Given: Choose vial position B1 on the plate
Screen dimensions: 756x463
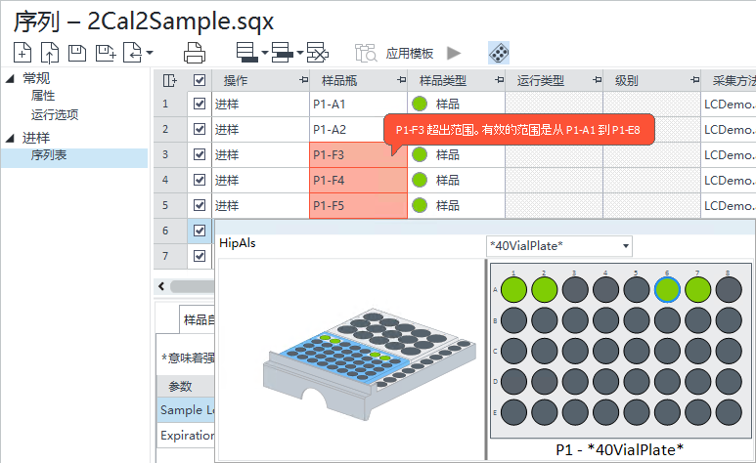Looking at the screenshot, I should tap(514, 320).
